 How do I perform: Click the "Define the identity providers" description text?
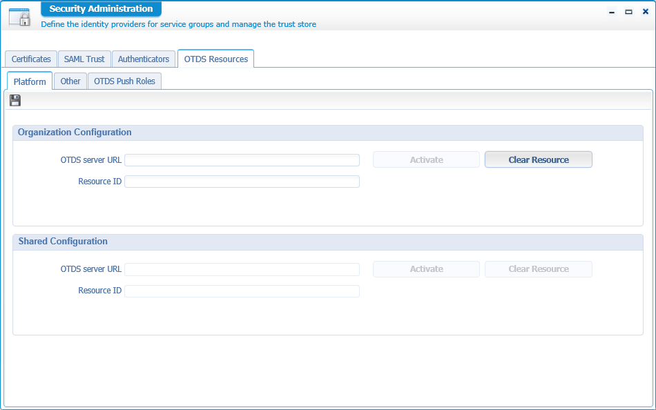click(x=179, y=24)
